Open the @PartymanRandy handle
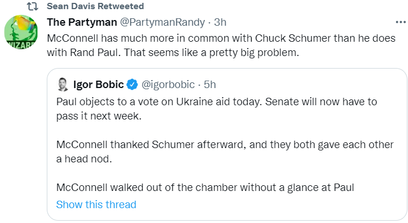408x223 pixels. coord(163,22)
